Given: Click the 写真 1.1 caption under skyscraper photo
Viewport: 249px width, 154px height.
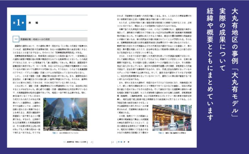Looking at the screenshot, I should (65, 133).
